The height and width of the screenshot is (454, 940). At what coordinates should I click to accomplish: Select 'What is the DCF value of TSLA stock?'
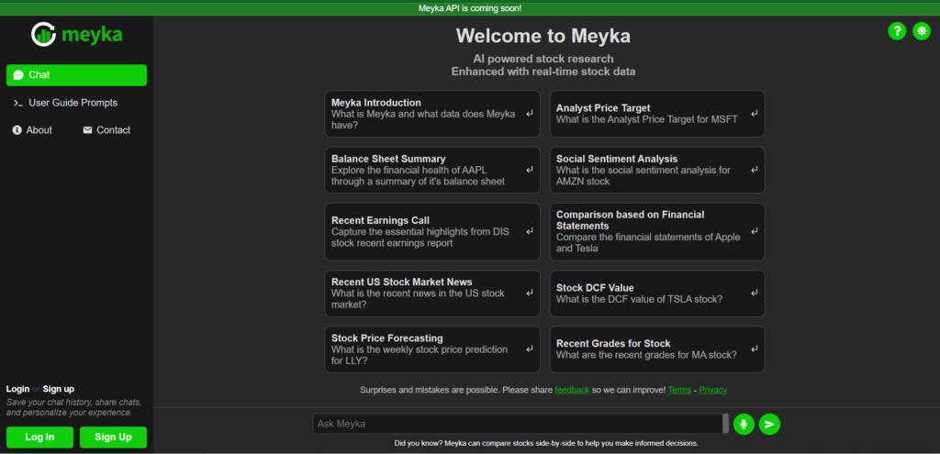pos(639,299)
